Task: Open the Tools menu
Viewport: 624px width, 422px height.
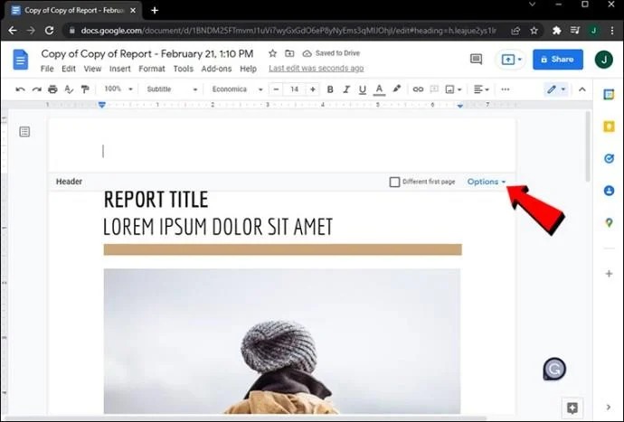Action: (183, 69)
